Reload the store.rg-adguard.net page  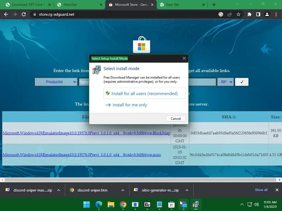pos(24,14)
